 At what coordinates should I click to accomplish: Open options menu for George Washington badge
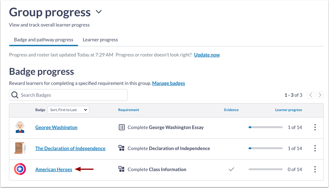click(x=315, y=127)
